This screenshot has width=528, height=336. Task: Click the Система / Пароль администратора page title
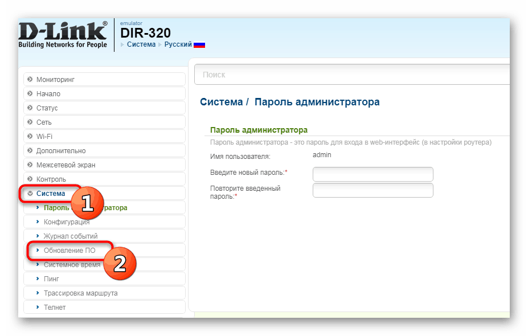pyautogui.click(x=289, y=102)
